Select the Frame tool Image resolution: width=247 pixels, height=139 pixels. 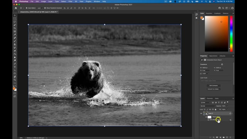15,31
